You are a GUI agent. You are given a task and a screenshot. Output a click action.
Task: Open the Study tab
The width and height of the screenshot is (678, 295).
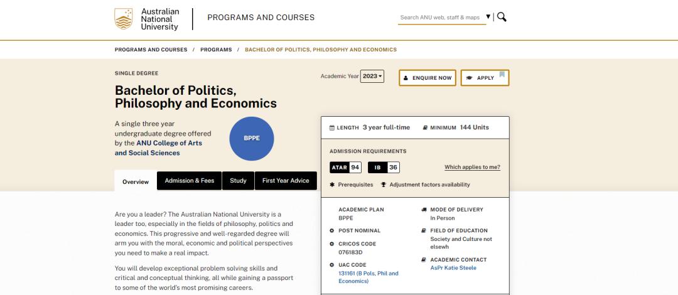[238, 181]
